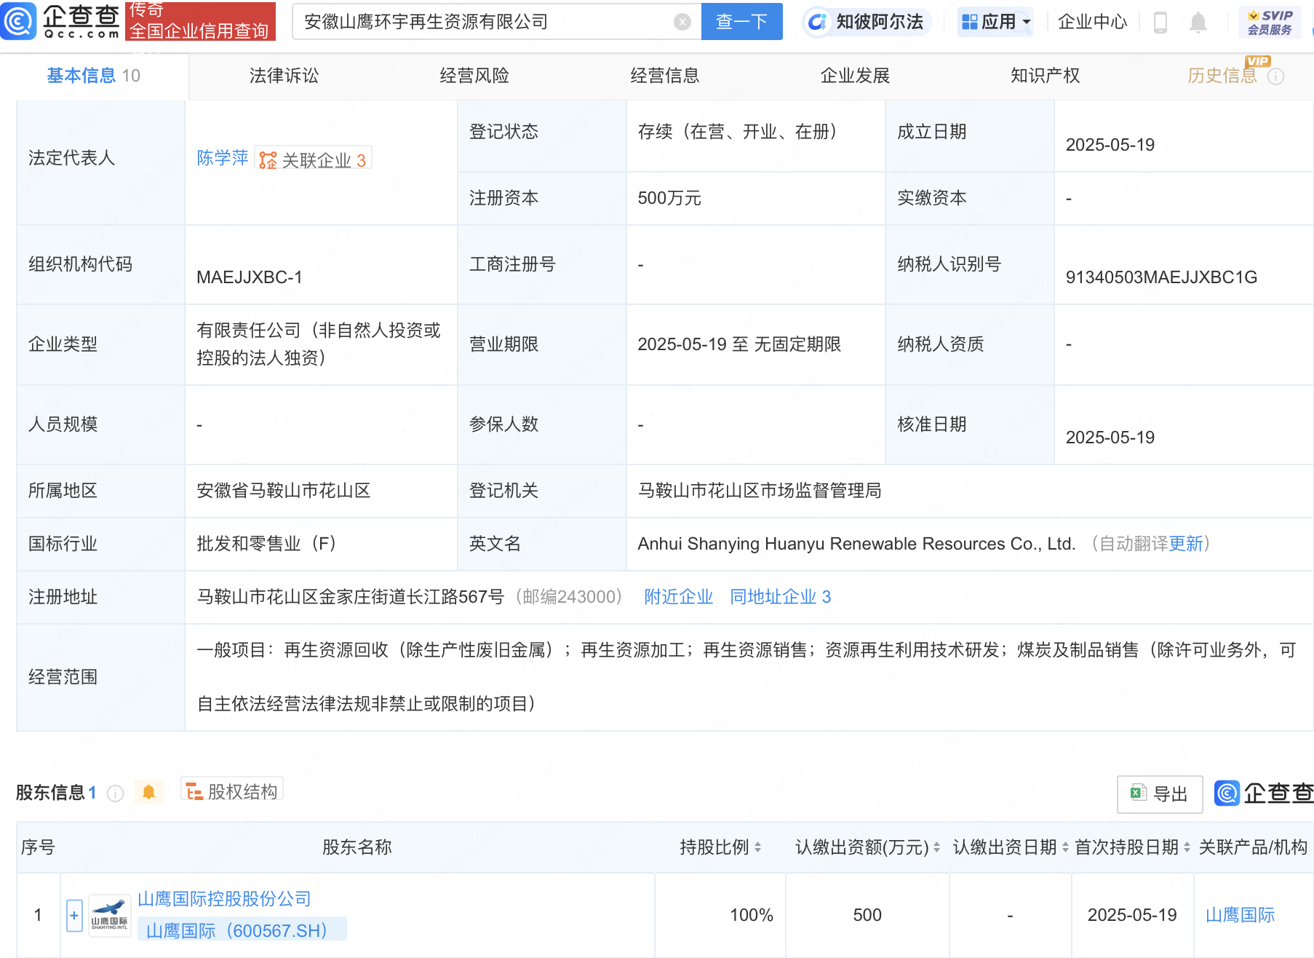Open the 企业发展 tab

tap(855, 76)
